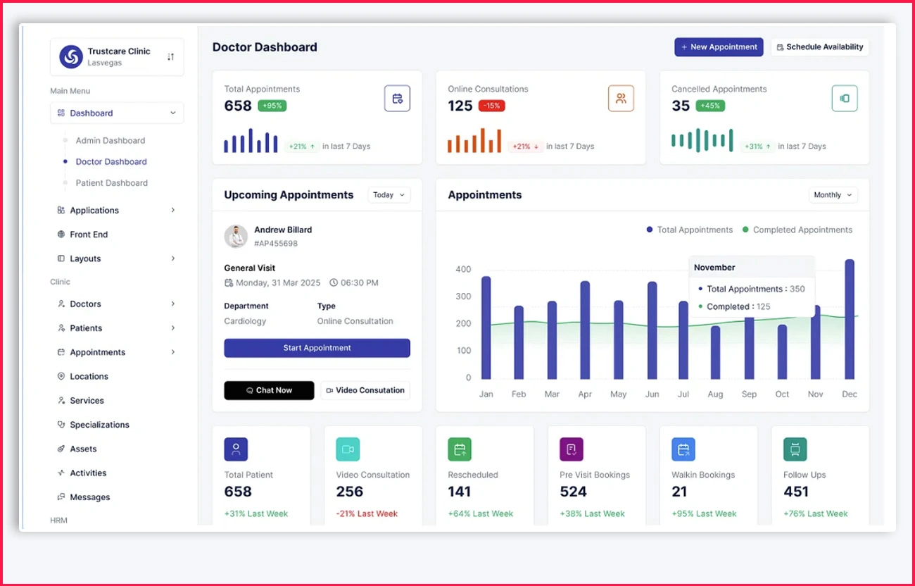Click the Follow Ups icon
915x586 pixels.
795,449
